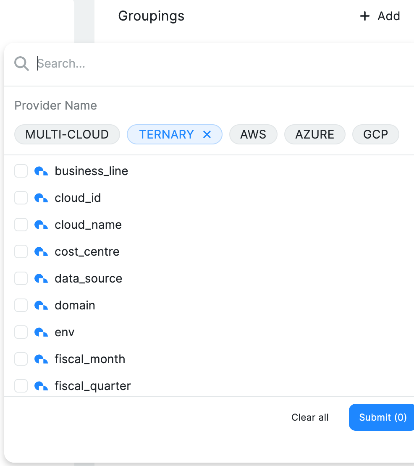This screenshot has height=466, width=414.
Task: Click the search magnifier icon
Action: pyautogui.click(x=21, y=63)
